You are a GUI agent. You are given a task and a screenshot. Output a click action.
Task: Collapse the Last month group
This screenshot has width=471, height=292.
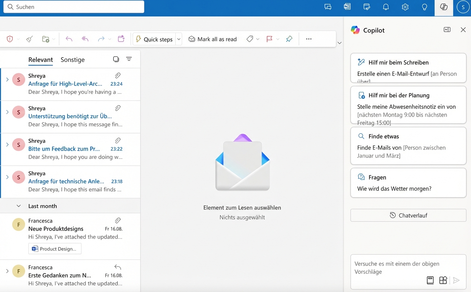pyautogui.click(x=19, y=206)
